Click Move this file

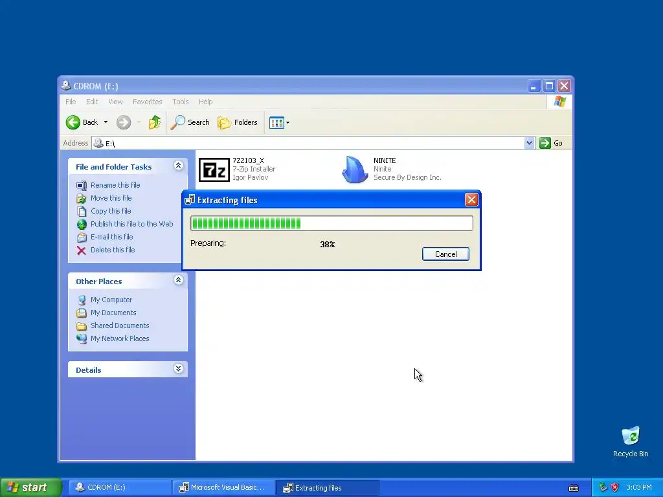click(x=111, y=198)
